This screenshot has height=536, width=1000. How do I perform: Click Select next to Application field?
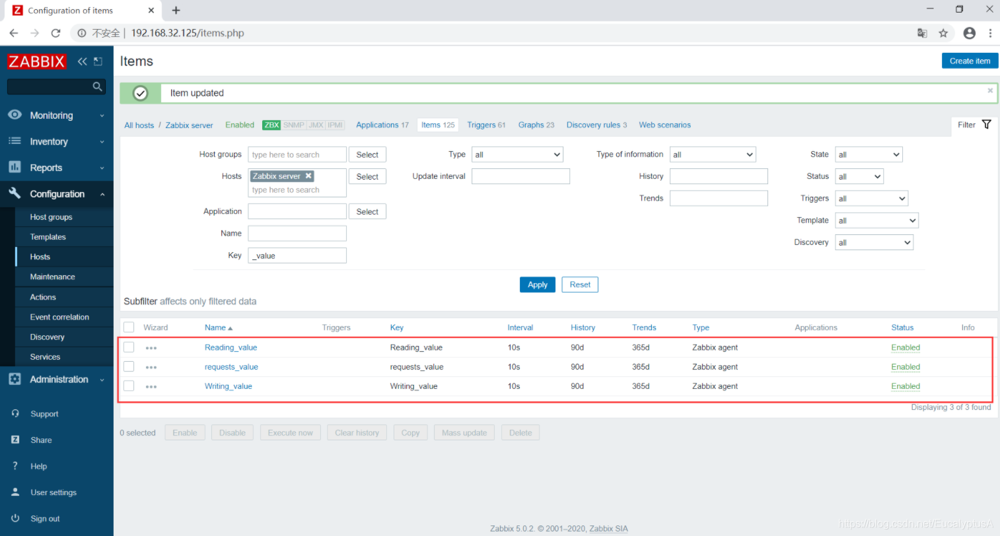pyautogui.click(x=367, y=211)
